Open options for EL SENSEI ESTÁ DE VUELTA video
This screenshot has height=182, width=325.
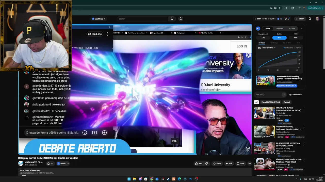(304, 144)
